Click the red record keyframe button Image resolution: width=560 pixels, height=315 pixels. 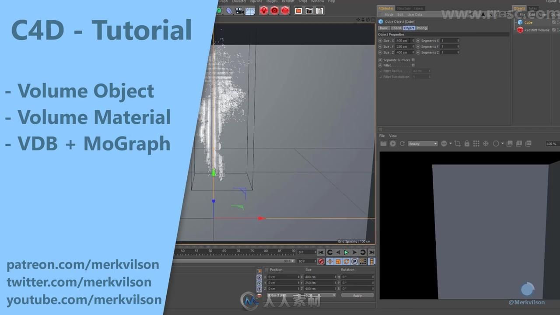pyautogui.click(x=321, y=262)
